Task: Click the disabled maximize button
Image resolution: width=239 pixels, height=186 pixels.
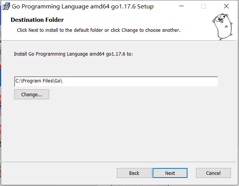Action: [204, 6]
